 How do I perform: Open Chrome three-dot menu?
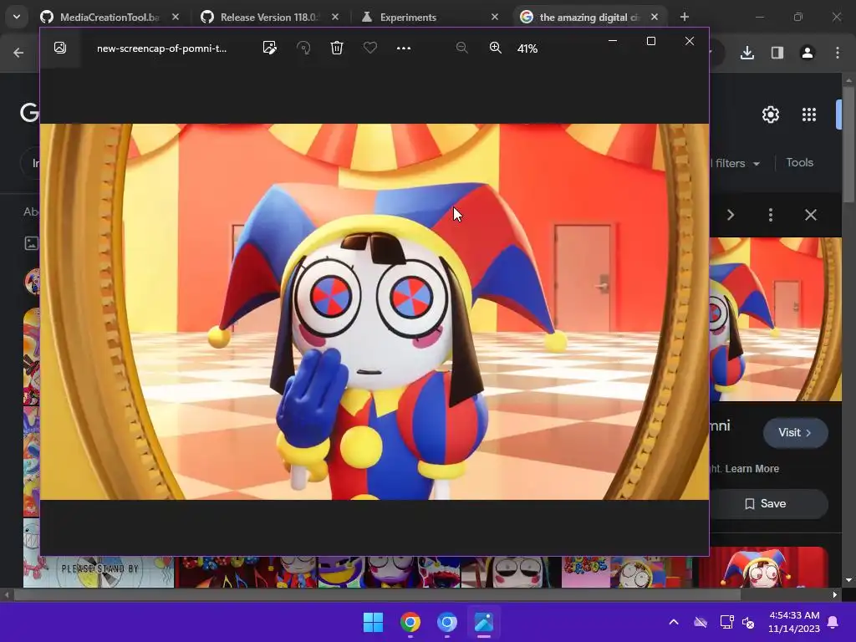point(838,53)
